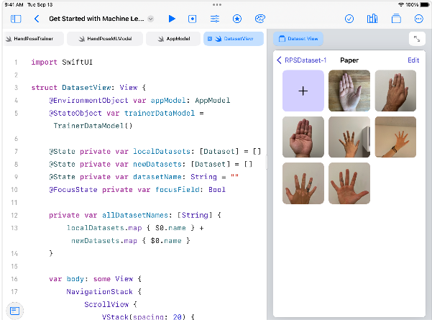Image resolution: width=432 pixels, height=320 pixels.
Task: Tap Edit in the Paper dataset
Action: [x=413, y=60]
